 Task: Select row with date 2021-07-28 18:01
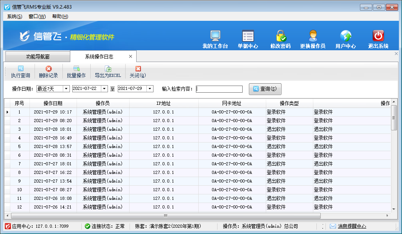click(x=198, y=129)
